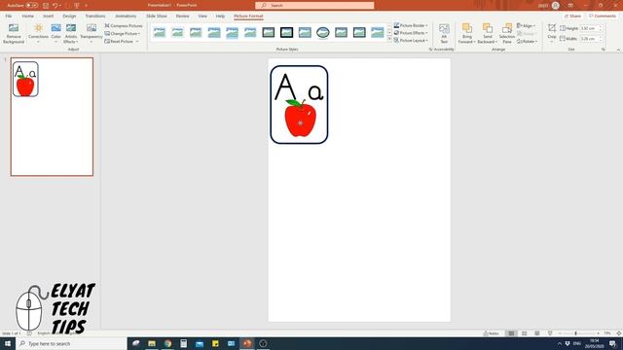Open the Size dialog launcher
This screenshot has width=623, height=350.
(604, 50)
